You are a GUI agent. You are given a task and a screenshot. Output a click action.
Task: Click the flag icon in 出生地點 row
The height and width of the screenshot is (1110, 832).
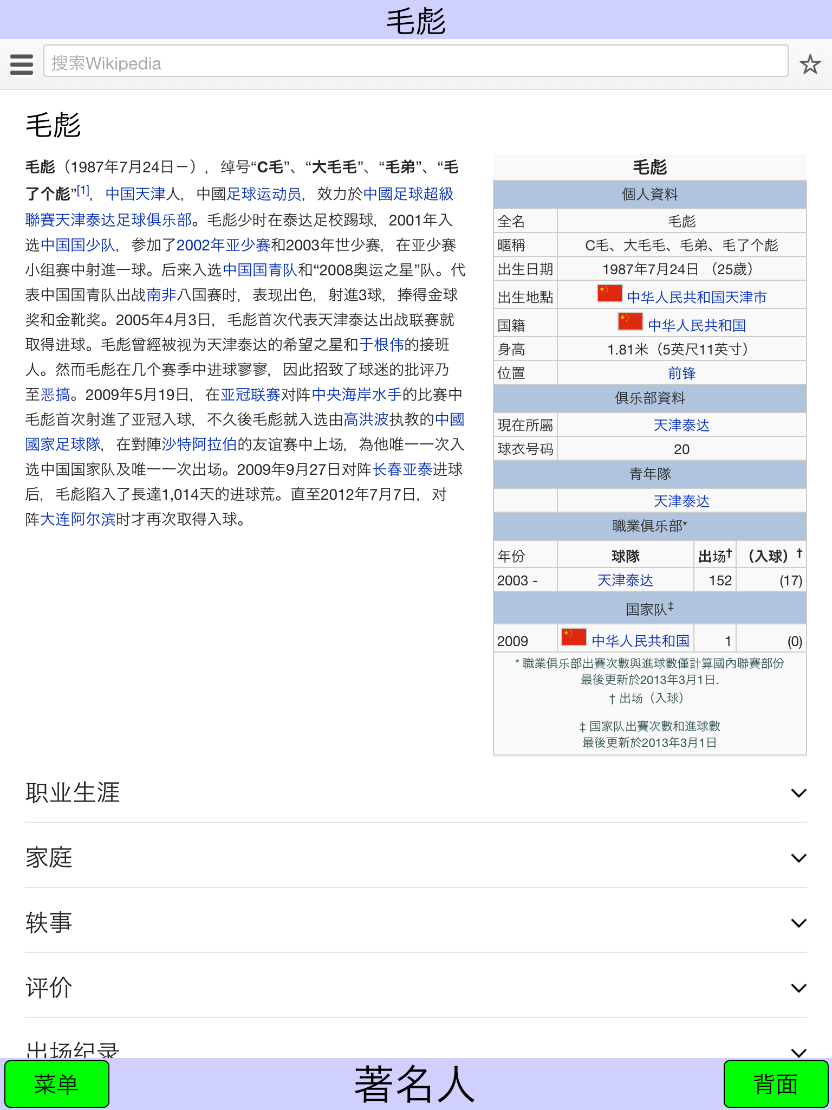click(609, 293)
